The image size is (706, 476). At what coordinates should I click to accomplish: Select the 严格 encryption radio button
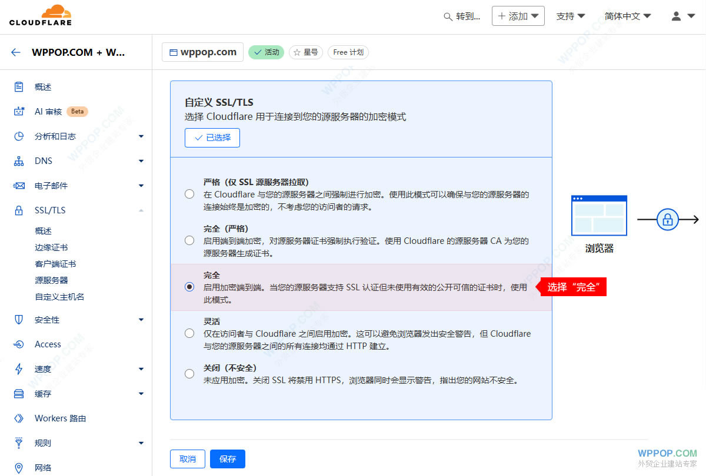189,193
